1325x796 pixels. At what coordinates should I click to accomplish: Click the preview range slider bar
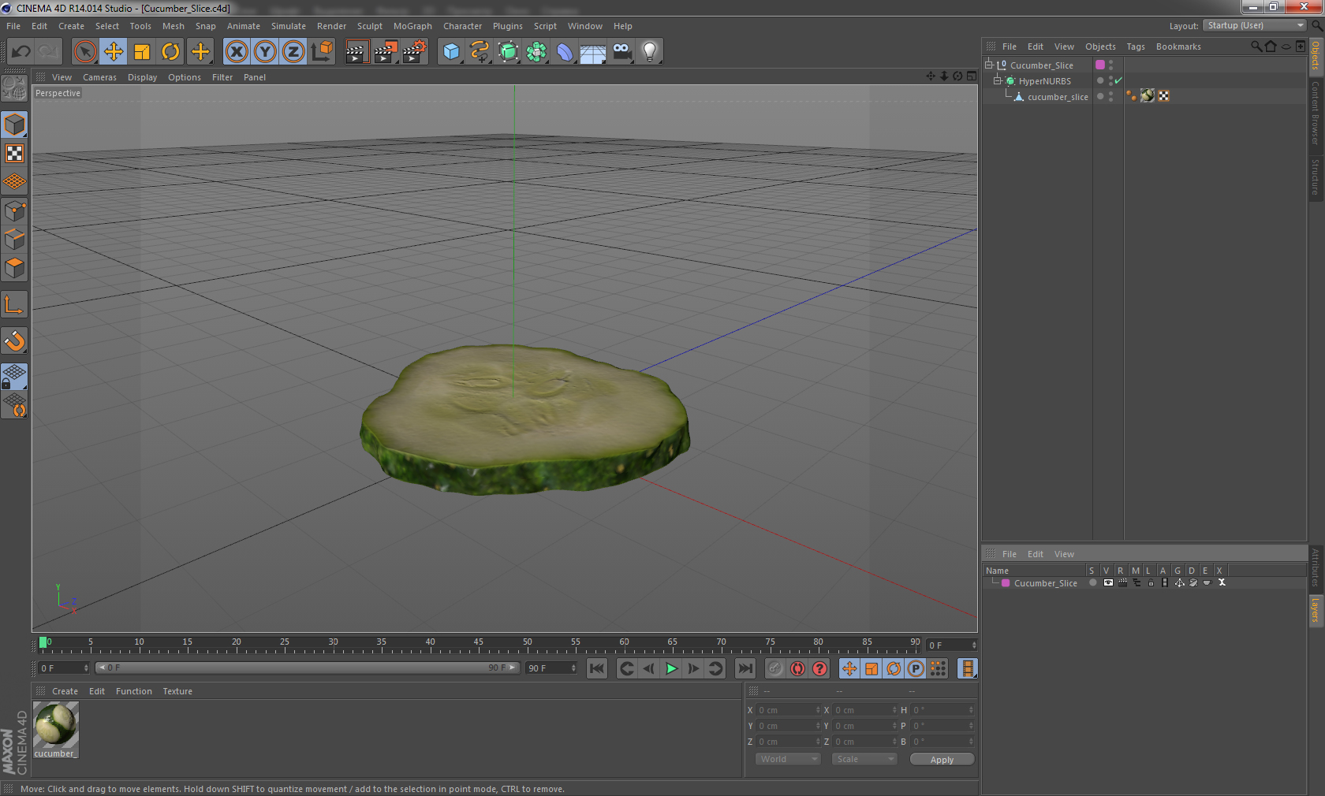click(x=307, y=668)
